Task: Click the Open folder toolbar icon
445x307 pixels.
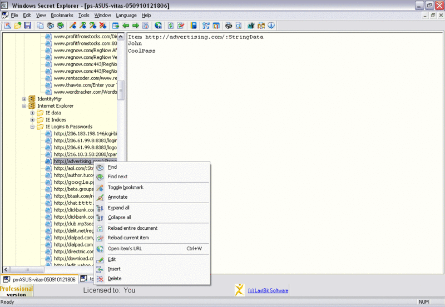Action: point(18,26)
